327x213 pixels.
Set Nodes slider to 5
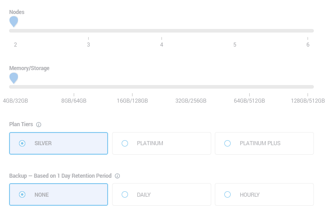click(235, 31)
